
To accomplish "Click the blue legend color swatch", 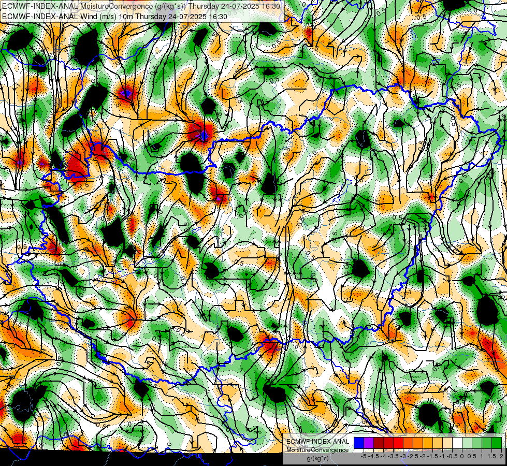I will tap(359, 443).
